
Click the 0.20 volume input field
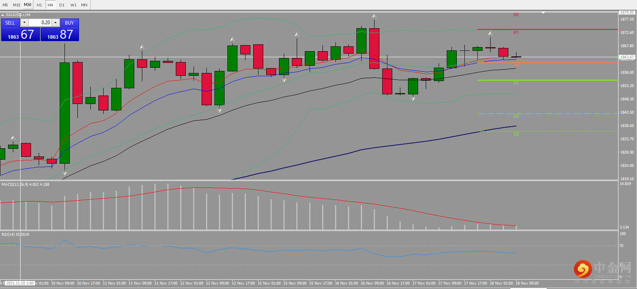tap(40, 23)
